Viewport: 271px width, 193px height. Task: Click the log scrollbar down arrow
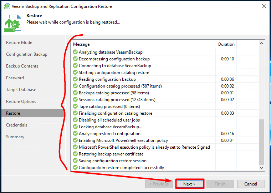pyautogui.click(x=261, y=168)
